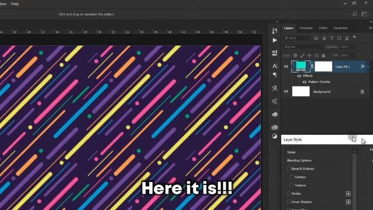Viewport: 373px width, 210px height.
Task: Select the Background layer thumbnail
Action: pyautogui.click(x=301, y=92)
